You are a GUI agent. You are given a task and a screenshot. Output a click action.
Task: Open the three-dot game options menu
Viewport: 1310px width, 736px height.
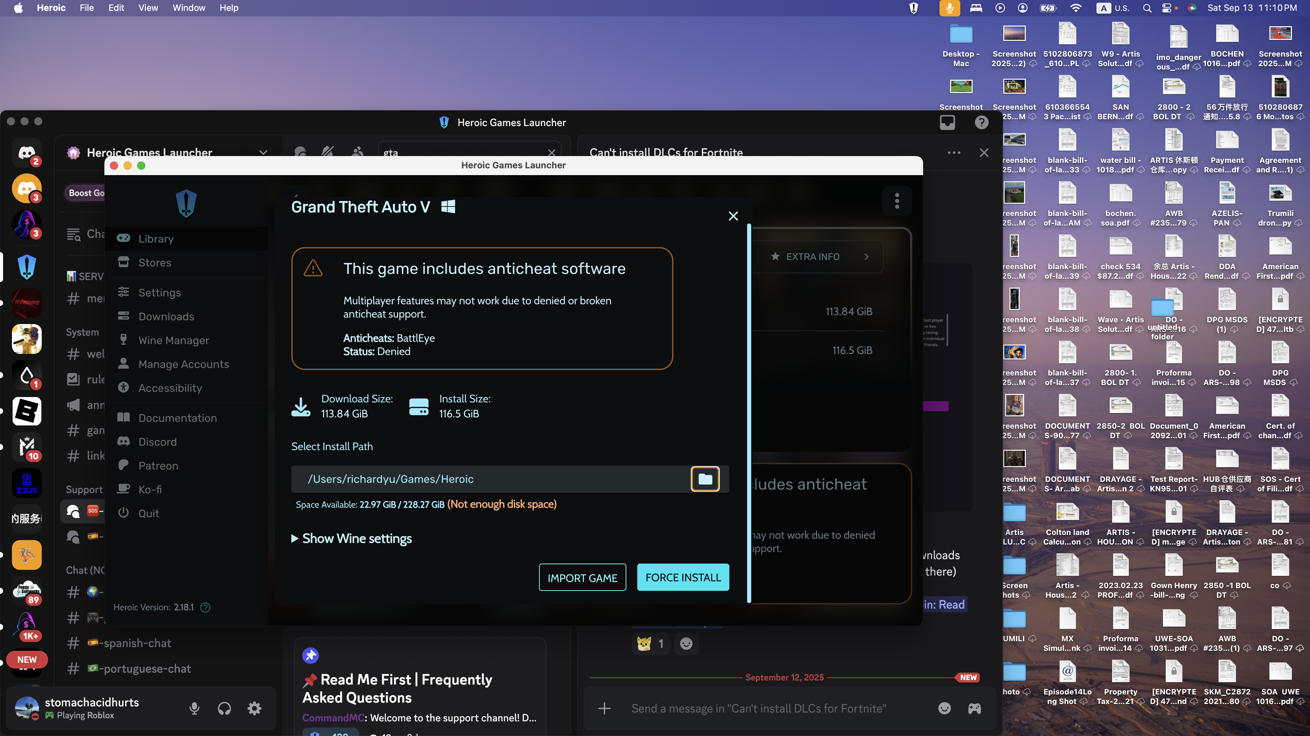897,201
